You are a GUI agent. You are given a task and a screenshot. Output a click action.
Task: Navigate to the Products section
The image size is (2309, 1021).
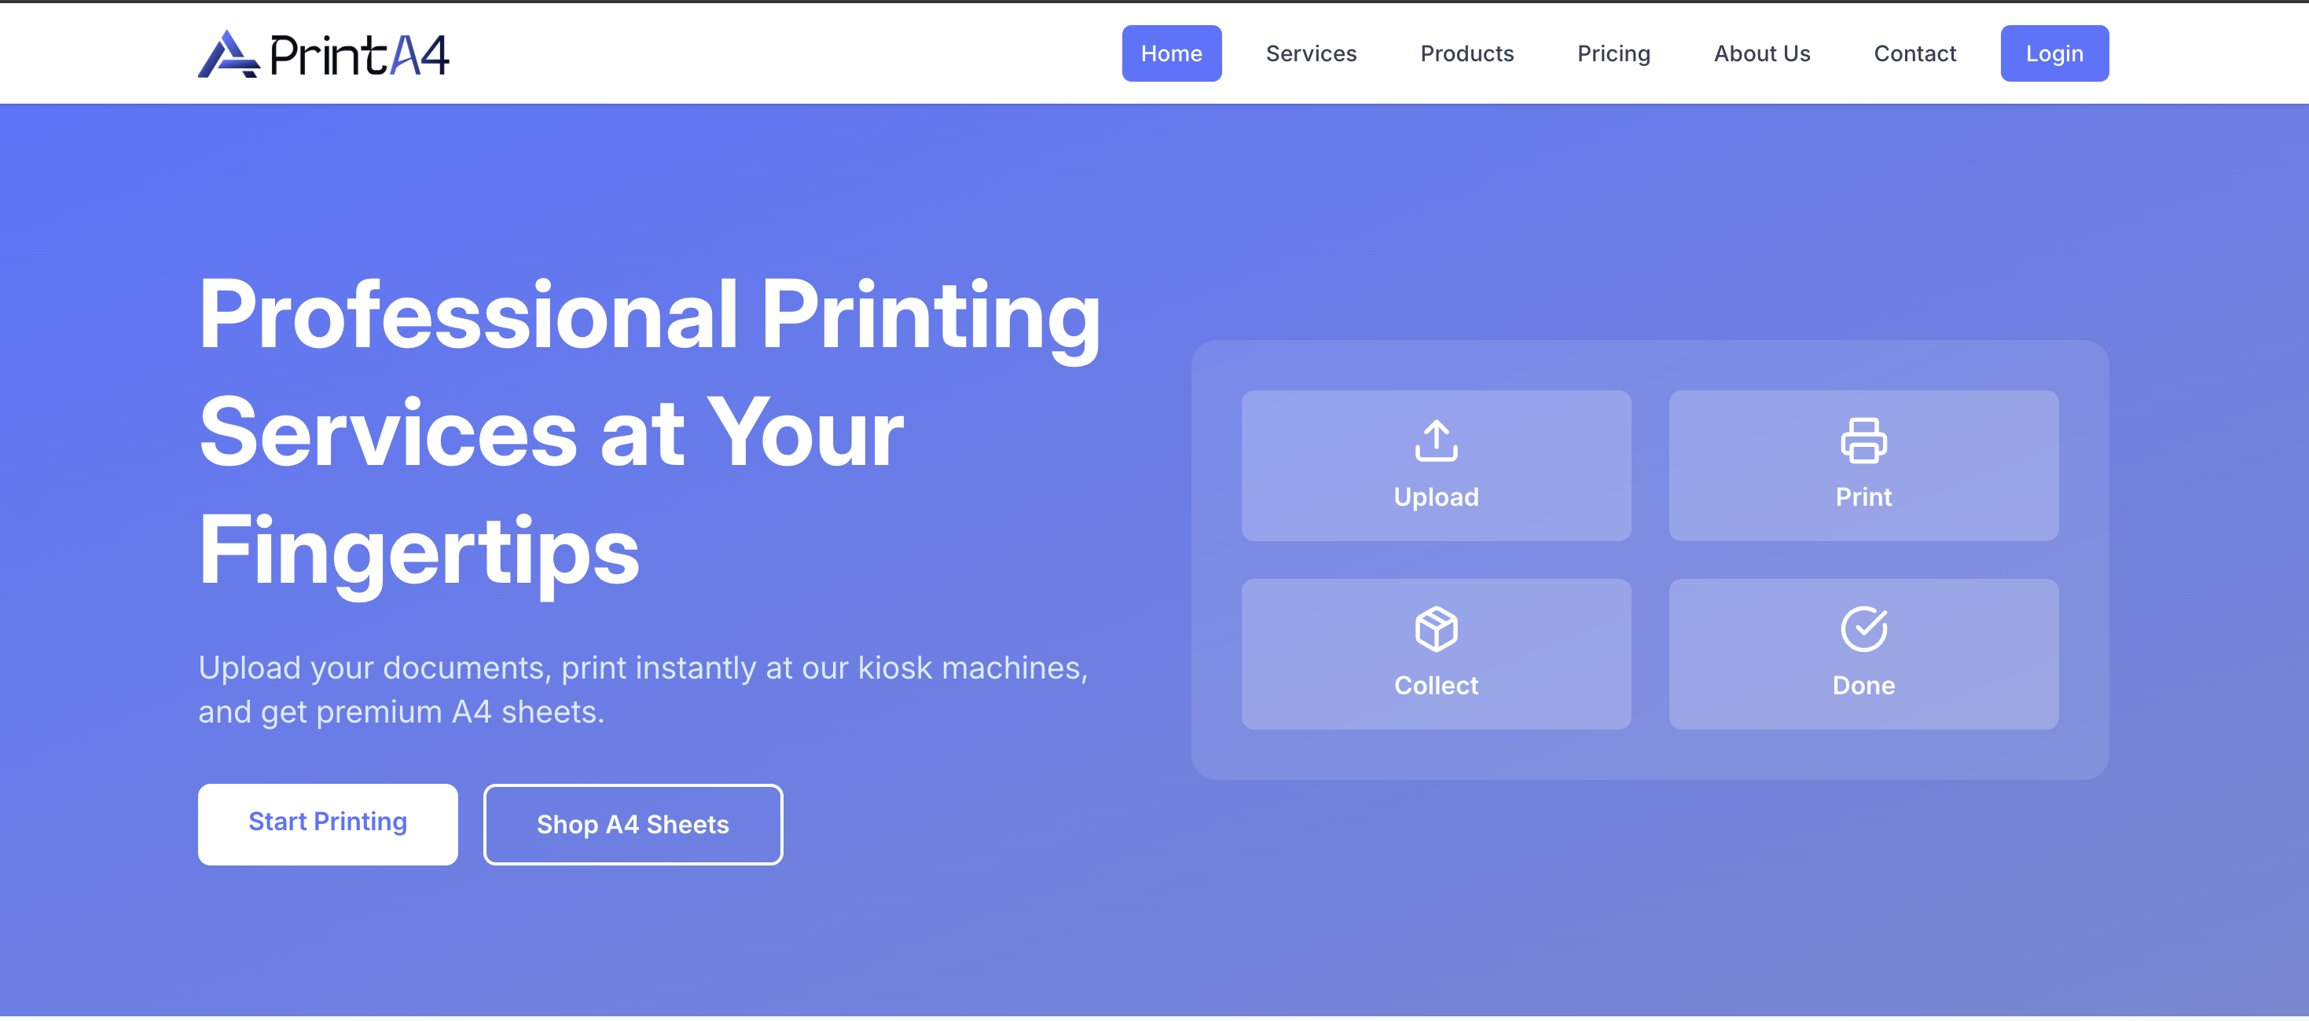pyautogui.click(x=1467, y=53)
